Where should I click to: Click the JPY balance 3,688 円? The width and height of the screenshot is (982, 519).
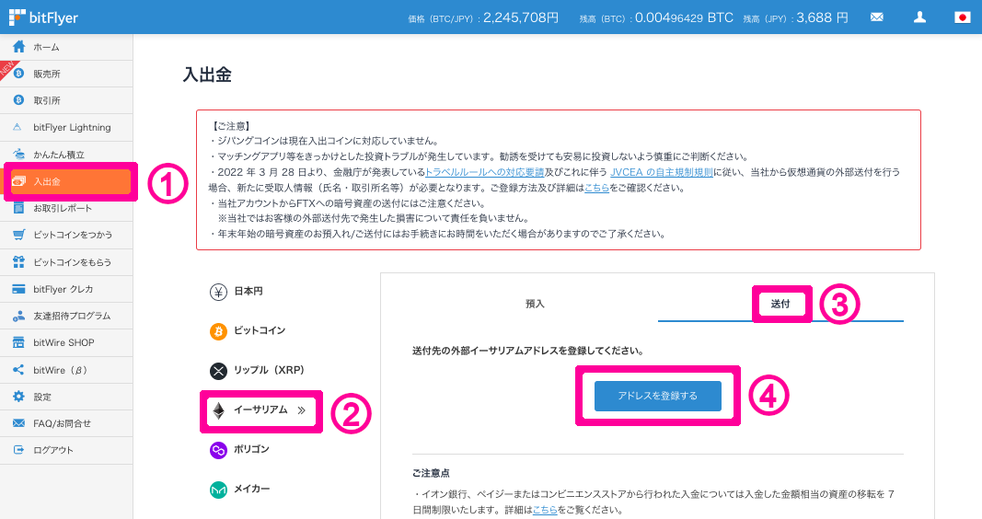point(822,17)
